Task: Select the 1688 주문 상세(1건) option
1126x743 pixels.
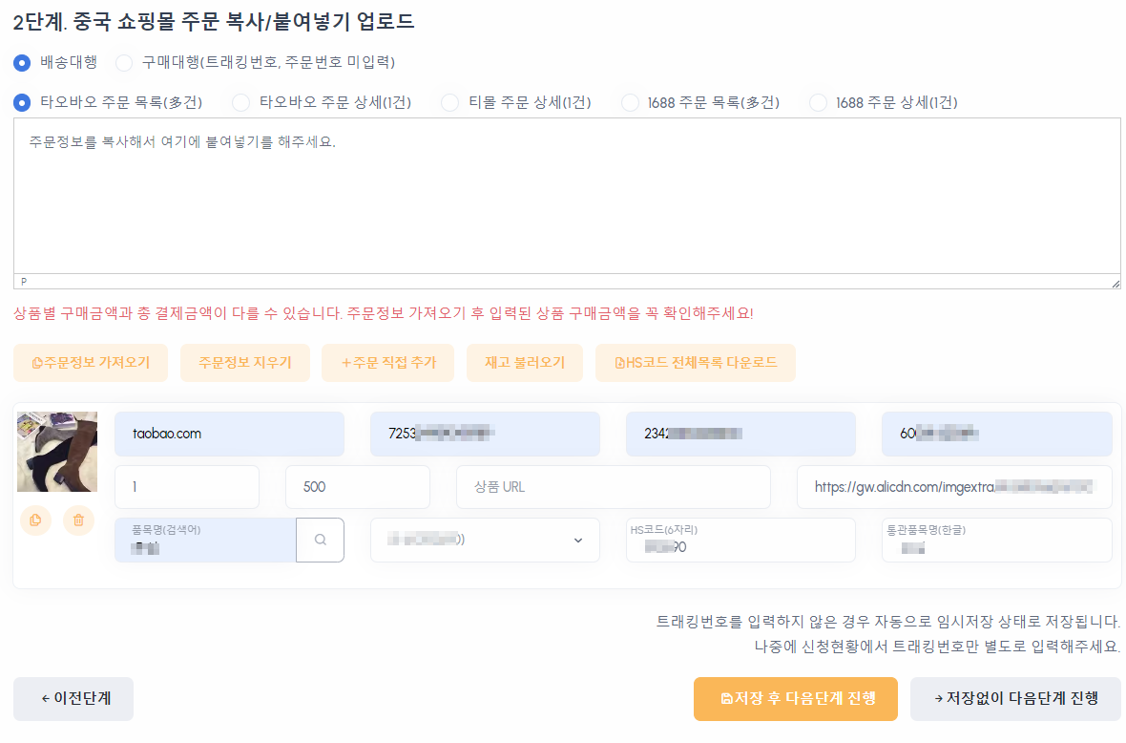Action: click(x=818, y=102)
